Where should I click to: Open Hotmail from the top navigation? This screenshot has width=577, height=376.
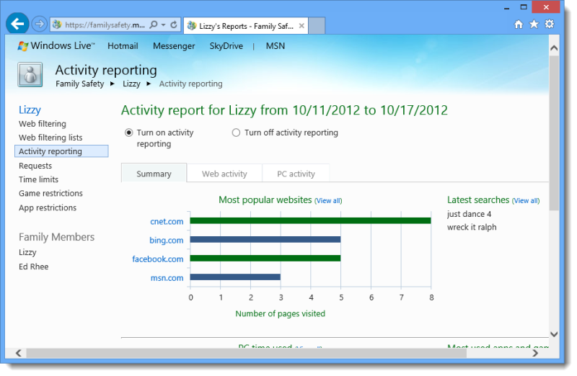click(x=123, y=46)
